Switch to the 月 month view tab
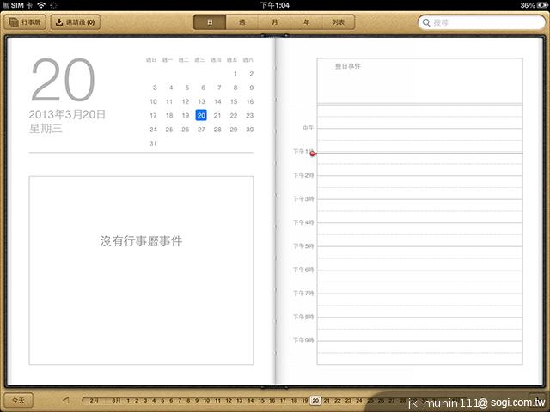The image size is (550, 412). pos(274,22)
